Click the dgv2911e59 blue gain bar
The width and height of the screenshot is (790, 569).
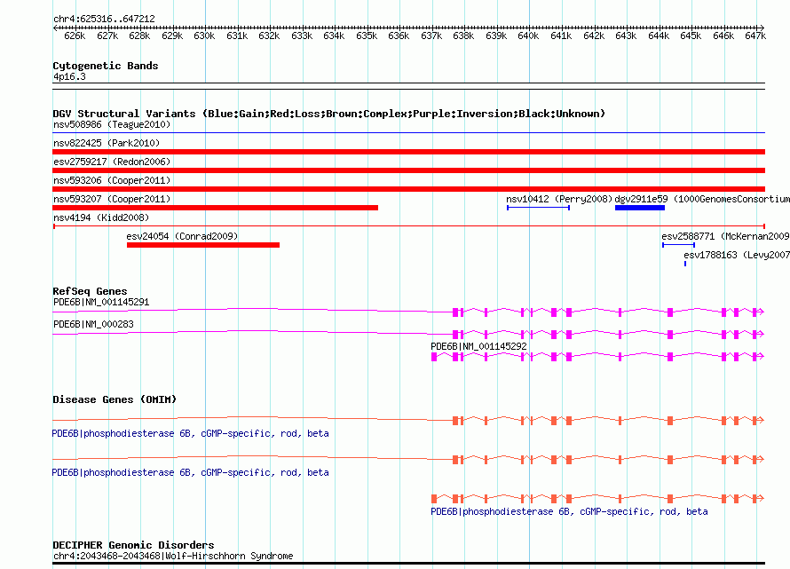[x=640, y=208]
